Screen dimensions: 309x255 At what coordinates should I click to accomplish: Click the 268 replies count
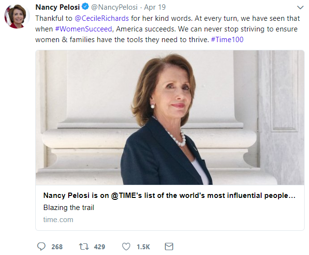57,247
